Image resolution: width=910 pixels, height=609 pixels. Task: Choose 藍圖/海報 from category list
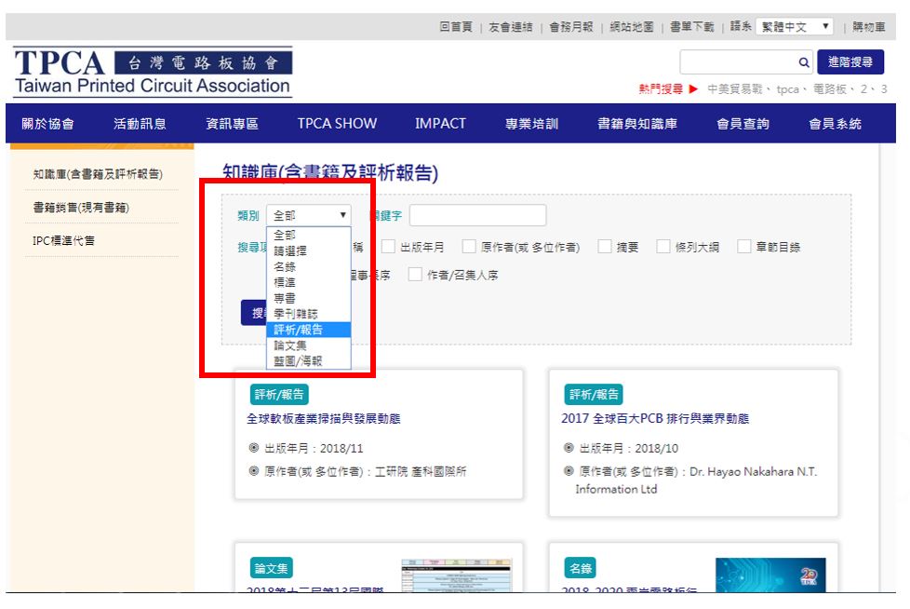coord(309,360)
